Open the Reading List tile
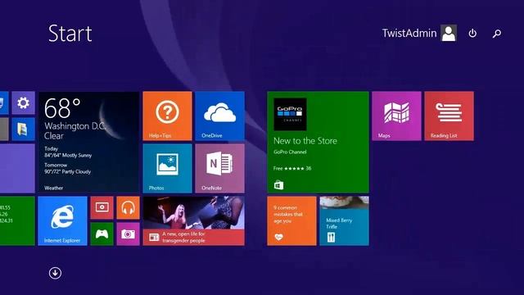This screenshot has width=524, height=295. coord(449,116)
